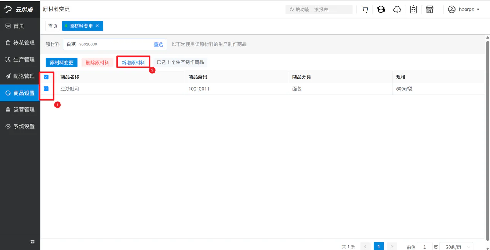Click the graduation cap learning icon
The width and height of the screenshot is (490, 250).
(x=381, y=10)
